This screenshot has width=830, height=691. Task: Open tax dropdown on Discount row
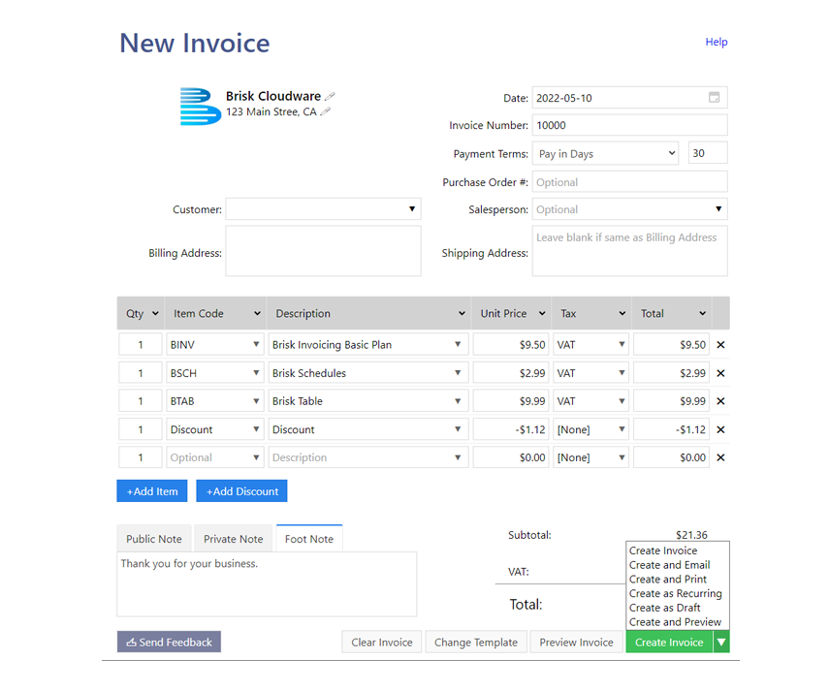pos(622,429)
